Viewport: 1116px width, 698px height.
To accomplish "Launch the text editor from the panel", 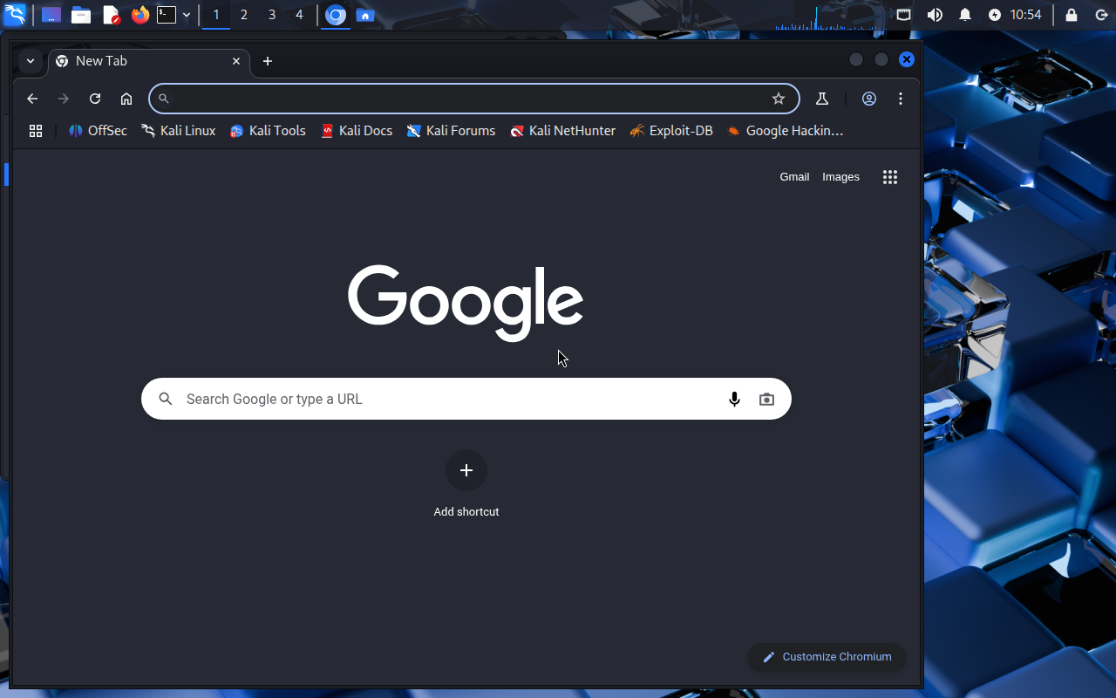I will pos(111,15).
